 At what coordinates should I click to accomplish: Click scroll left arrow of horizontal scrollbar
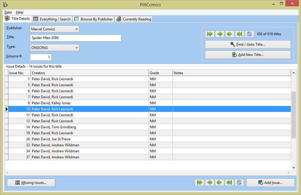(7, 172)
